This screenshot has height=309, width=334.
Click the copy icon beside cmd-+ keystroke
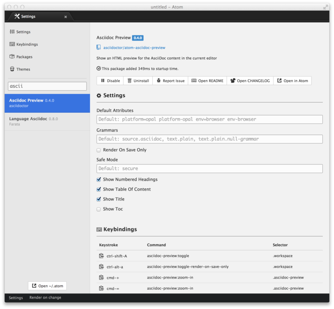101,277
